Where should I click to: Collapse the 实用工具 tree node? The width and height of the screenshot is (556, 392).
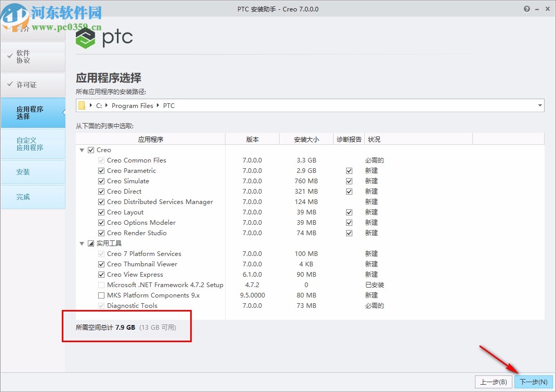(82, 243)
